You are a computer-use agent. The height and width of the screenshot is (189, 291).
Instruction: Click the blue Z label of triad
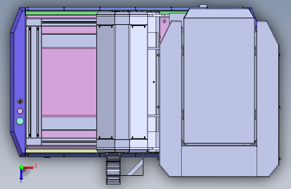[x=21, y=181]
